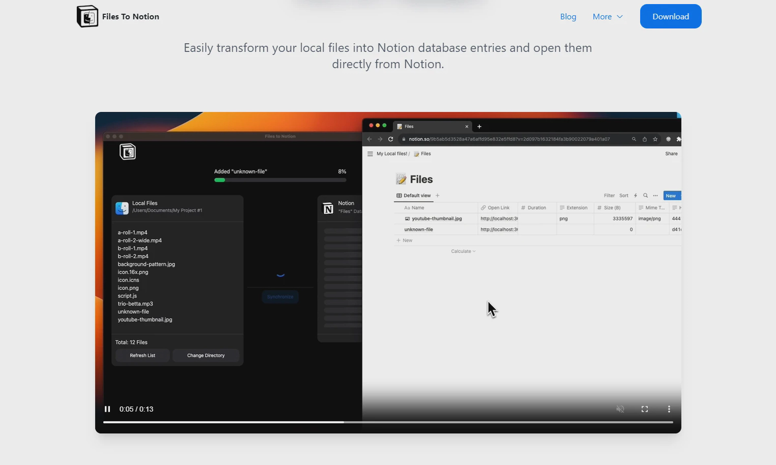This screenshot has width=776, height=465.
Task: Click the address bar zoom search icon
Action: (x=634, y=139)
